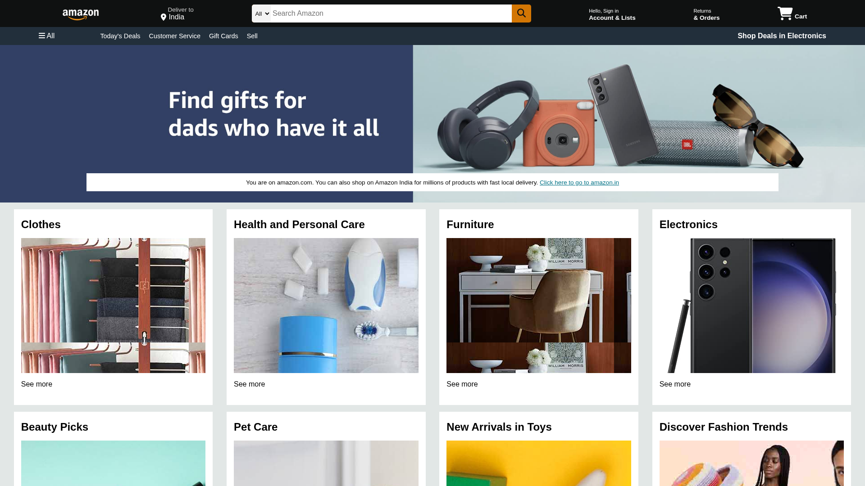Expand the All search category dropdown
Image resolution: width=865 pixels, height=486 pixels.
[261, 13]
